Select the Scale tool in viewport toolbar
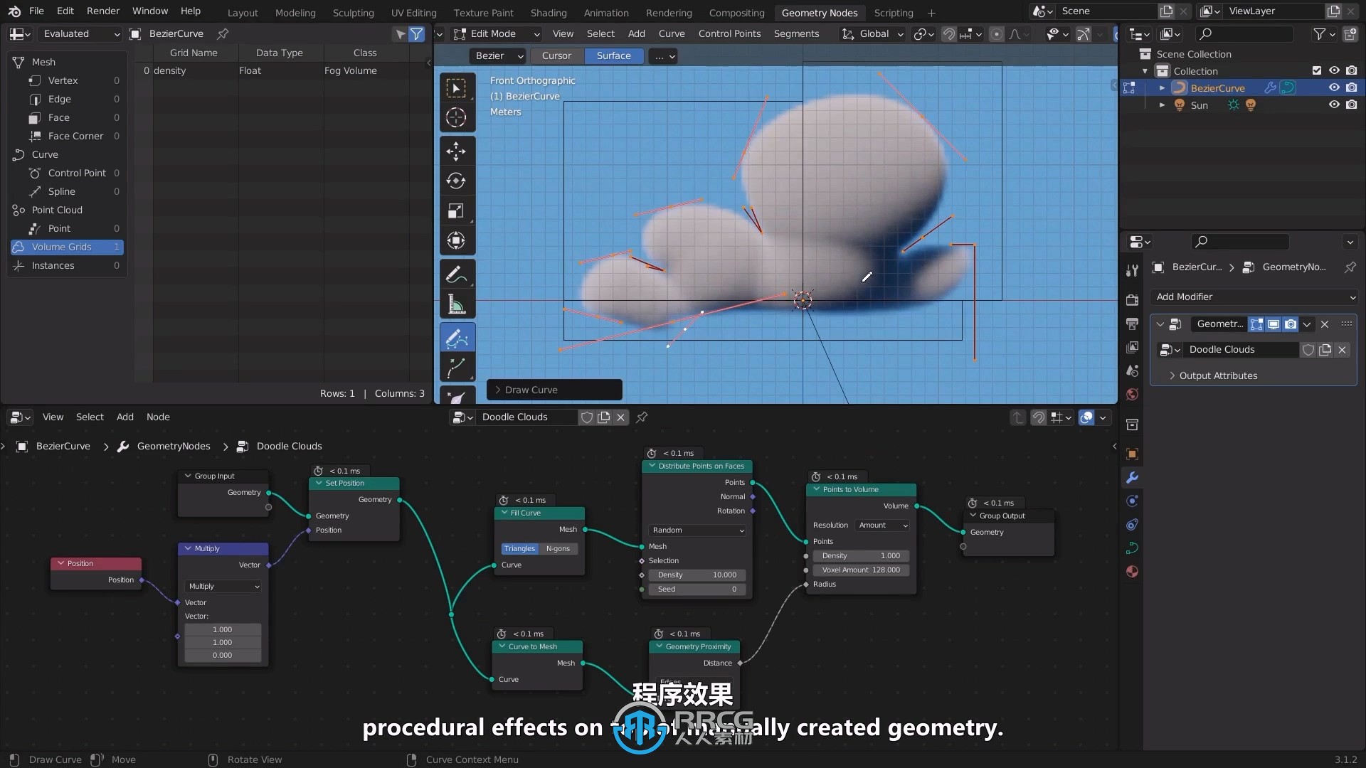1366x768 pixels. pyautogui.click(x=456, y=210)
